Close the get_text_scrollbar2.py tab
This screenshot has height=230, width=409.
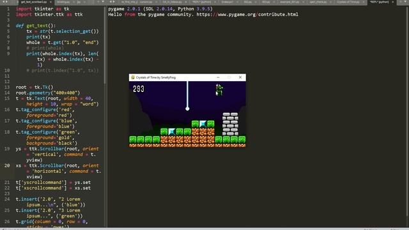[x=51, y=2]
